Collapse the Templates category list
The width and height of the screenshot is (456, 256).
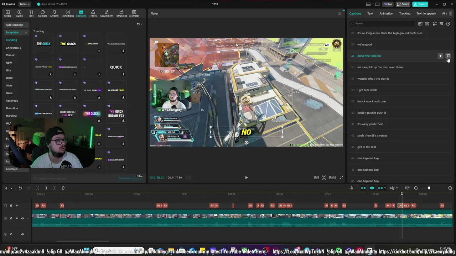pyautogui.click(x=26, y=32)
